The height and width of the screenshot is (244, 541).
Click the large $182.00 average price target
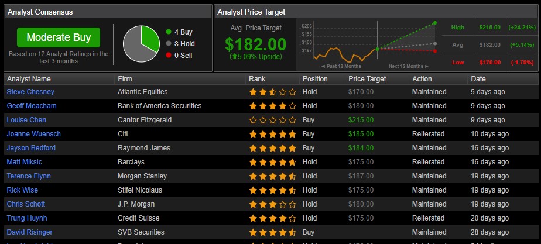click(x=256, y=44)
